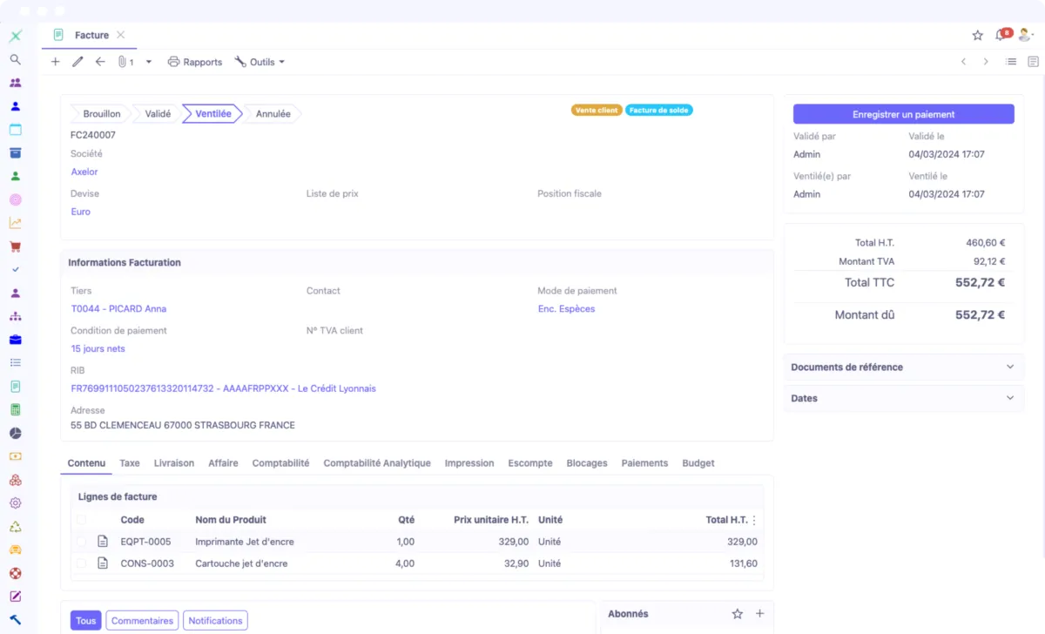Viewport: 1045px width, 634px height.
Task: Click the plus icon to create new invoice
Action: point(56,62)
